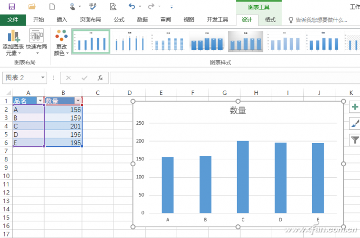Open the 文件 menu

[x=13, y=20]
